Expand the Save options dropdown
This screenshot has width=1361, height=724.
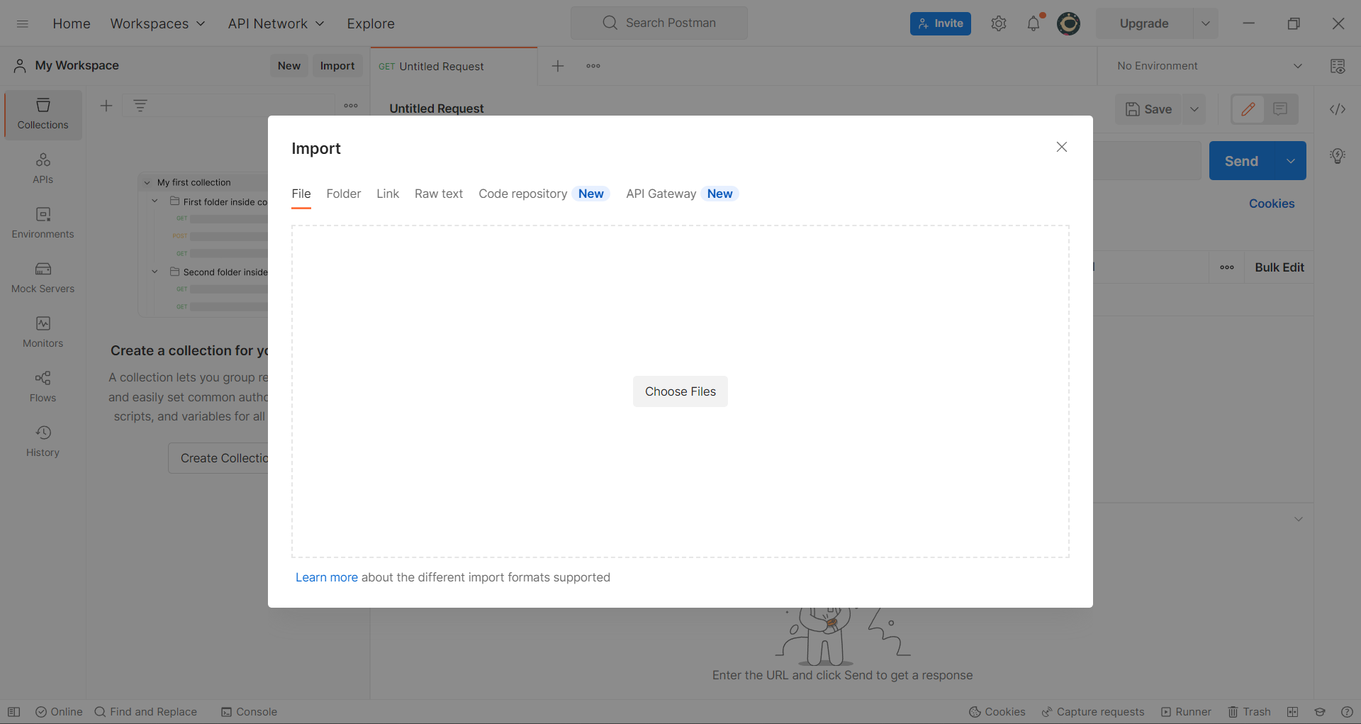pyautogui.click(x=1194, y=109)
